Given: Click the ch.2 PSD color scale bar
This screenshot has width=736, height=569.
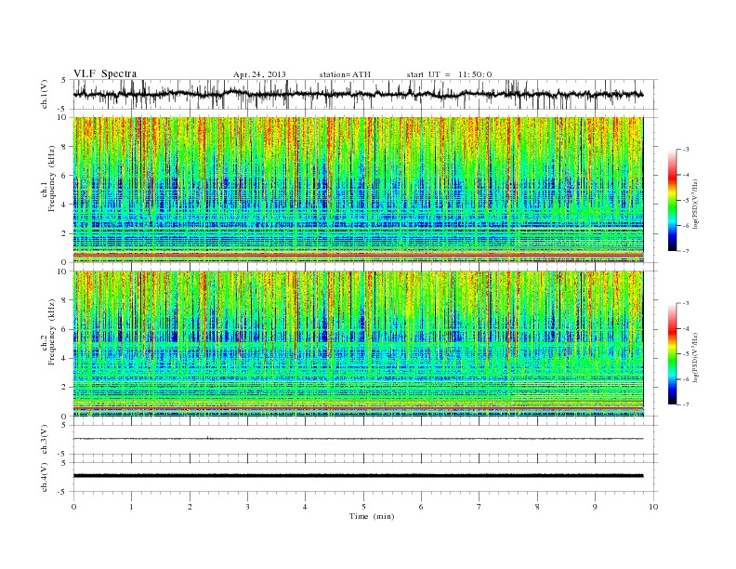Looking at the screenshot, I should [x=672, y=354].
